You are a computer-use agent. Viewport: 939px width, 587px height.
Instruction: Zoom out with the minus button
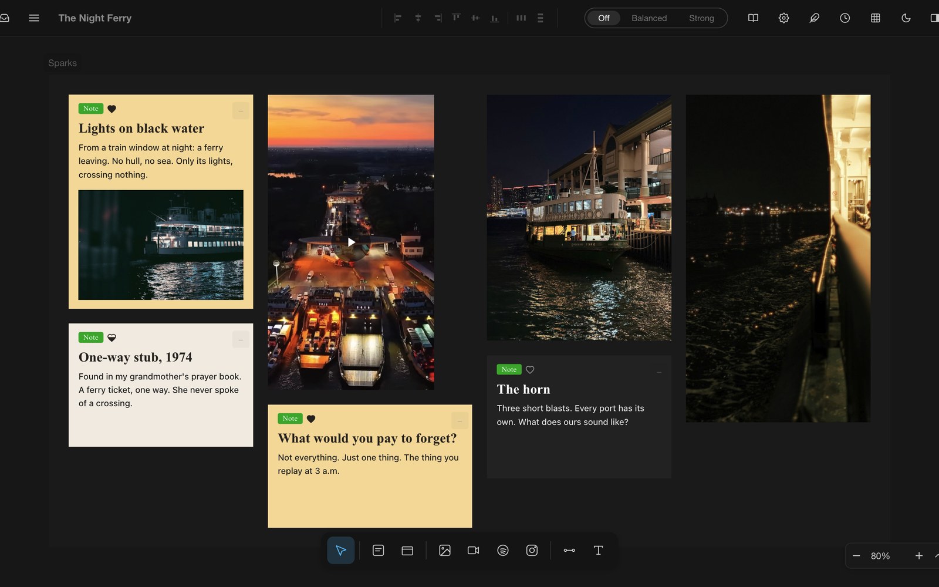click(x=856, y=556)
